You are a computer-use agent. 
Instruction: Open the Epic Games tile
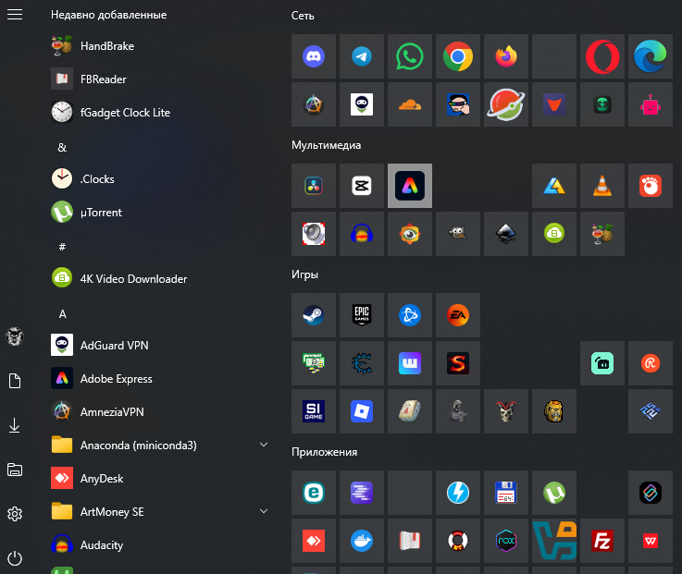pyautogui.click(x=362, y=315)
